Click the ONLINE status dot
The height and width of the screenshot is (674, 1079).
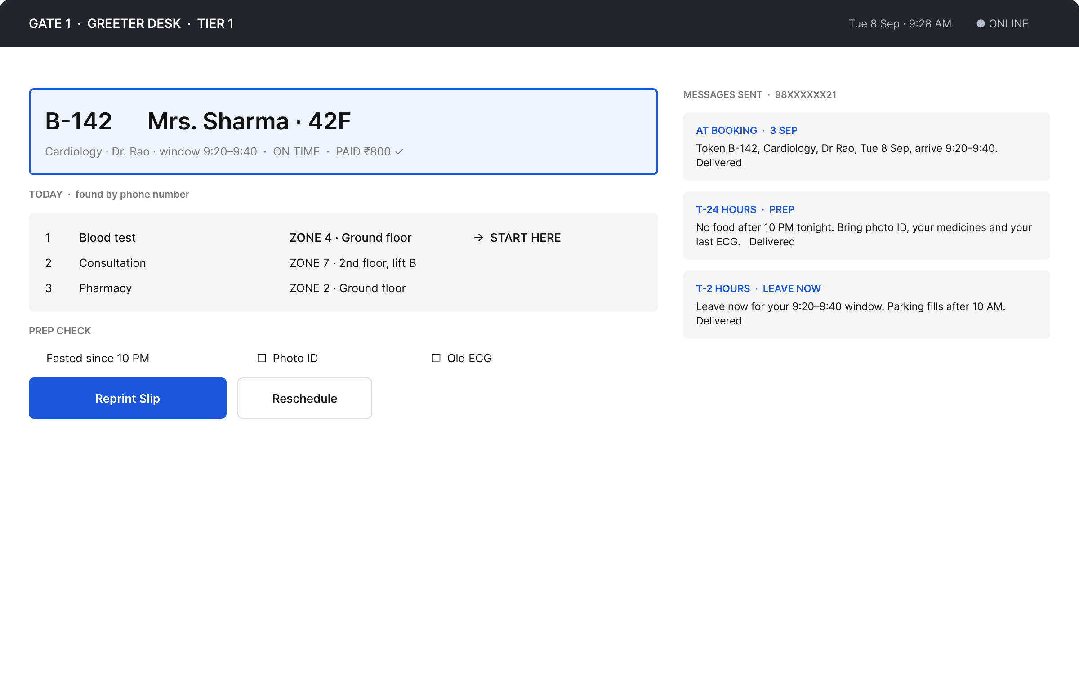click(981, 23)
